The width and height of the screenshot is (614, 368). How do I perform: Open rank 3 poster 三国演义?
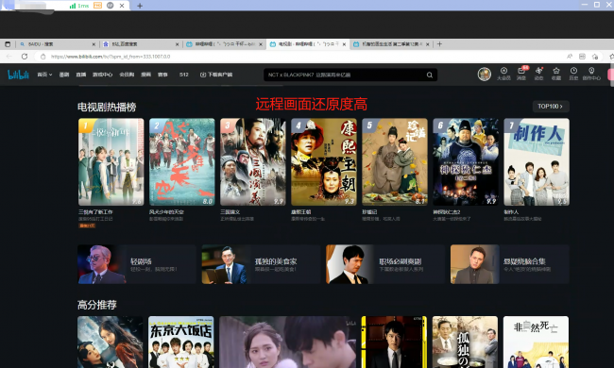[252, 162]
